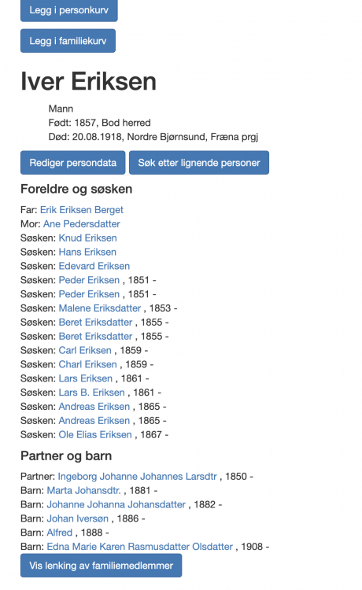Show Vis lenking av familiemedlemmer
The width and height of the screenshot is (362, 590).
click(x=102, y=565)
